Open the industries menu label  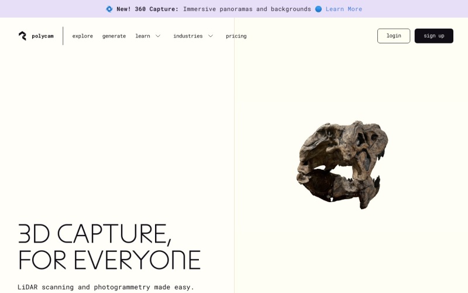point(188,36)
